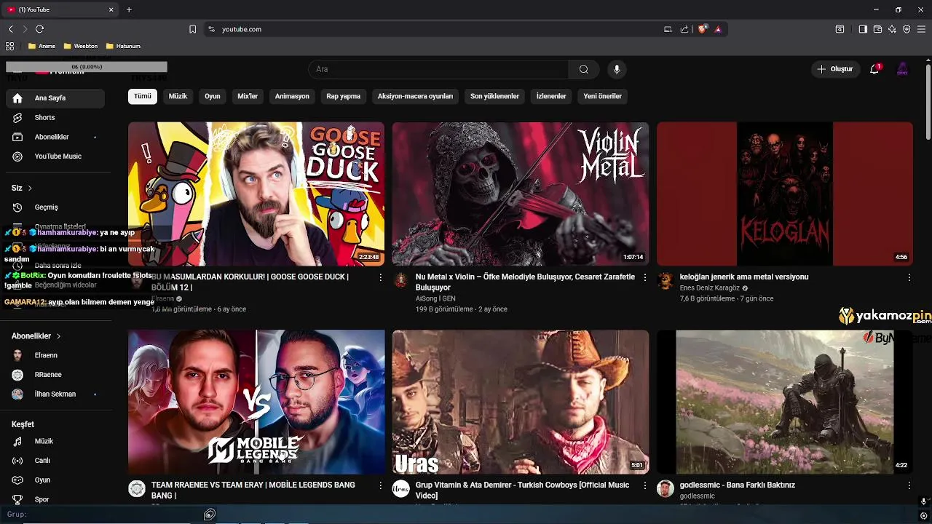Viewport: 932px width, 524px height.
Task: Click the YouTube search field labeled Ara
Action: (438, 69)
